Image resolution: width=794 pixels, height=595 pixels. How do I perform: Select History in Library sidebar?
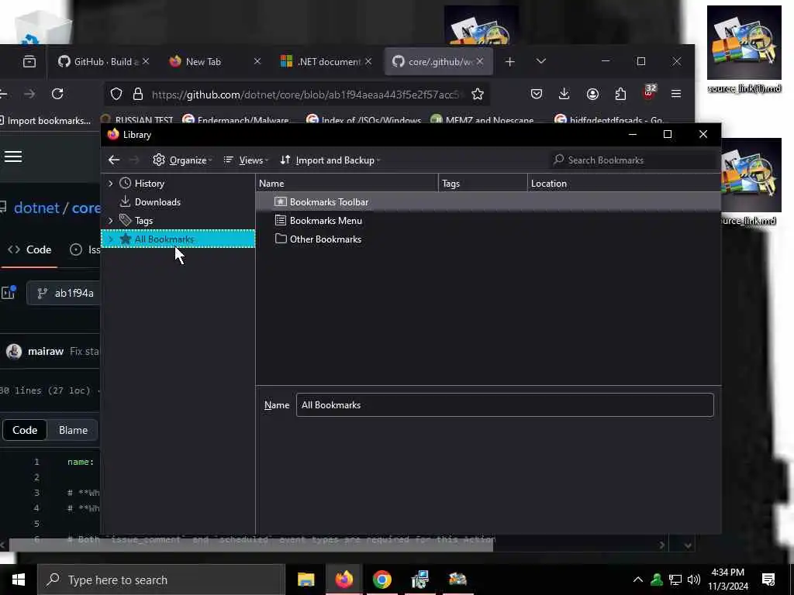tap(150, 183)
